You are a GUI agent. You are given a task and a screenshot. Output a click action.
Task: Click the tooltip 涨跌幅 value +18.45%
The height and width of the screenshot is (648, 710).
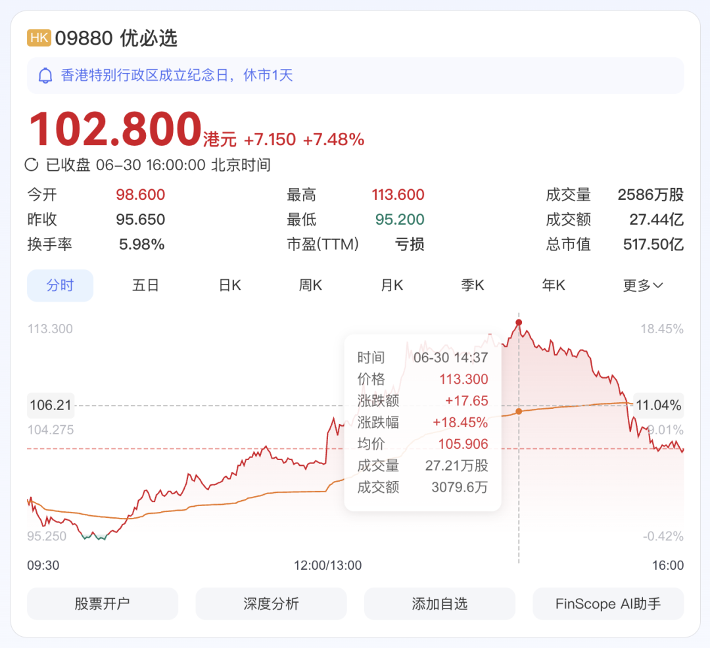tap(460, 422)
